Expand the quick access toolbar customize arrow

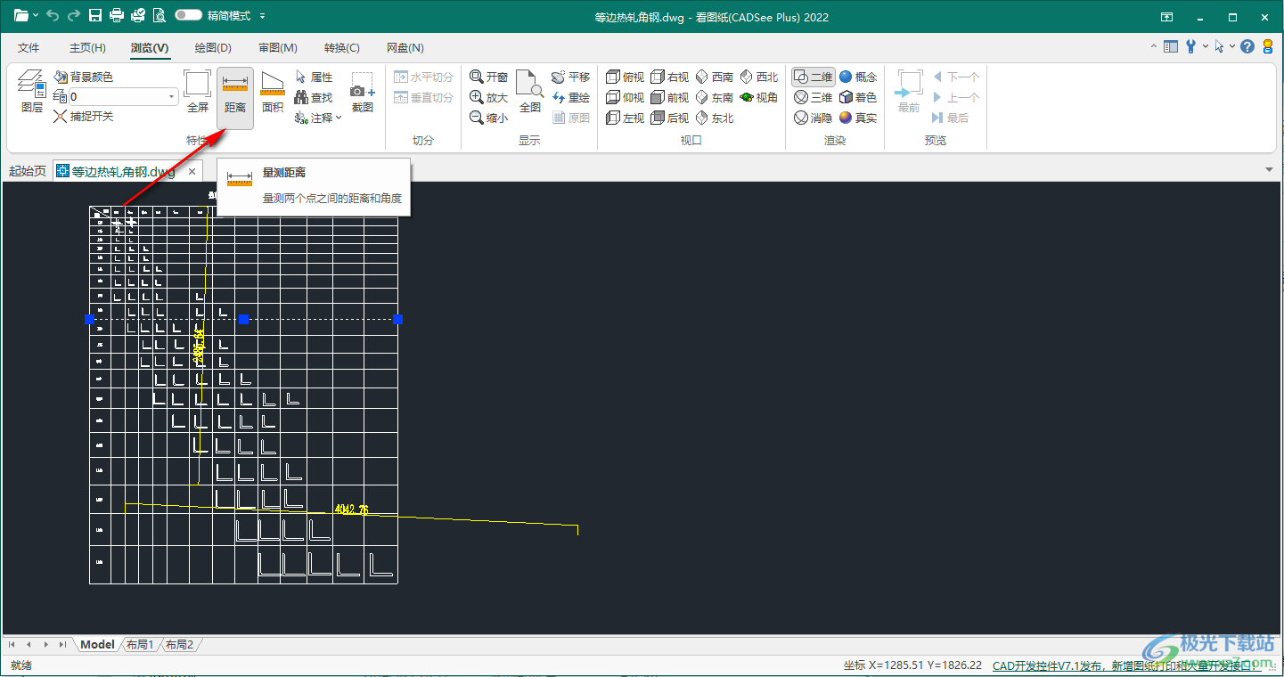click(x=261, y=16)
